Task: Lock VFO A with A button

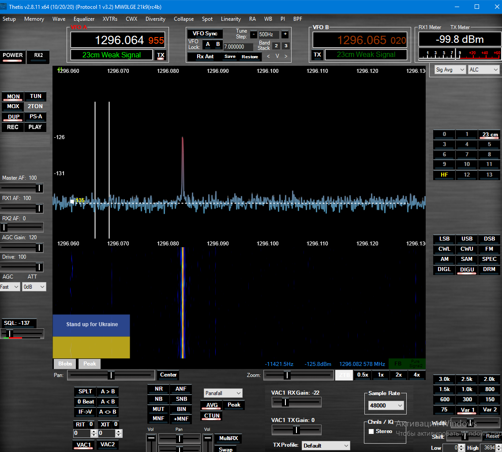Action: click(208, 44)
